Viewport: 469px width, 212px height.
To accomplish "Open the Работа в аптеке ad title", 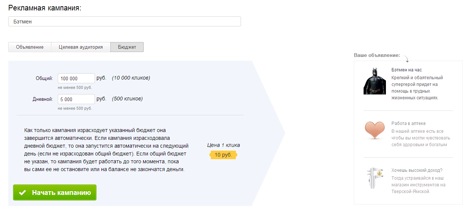I will pyautogui.click(x=408, y=123).
